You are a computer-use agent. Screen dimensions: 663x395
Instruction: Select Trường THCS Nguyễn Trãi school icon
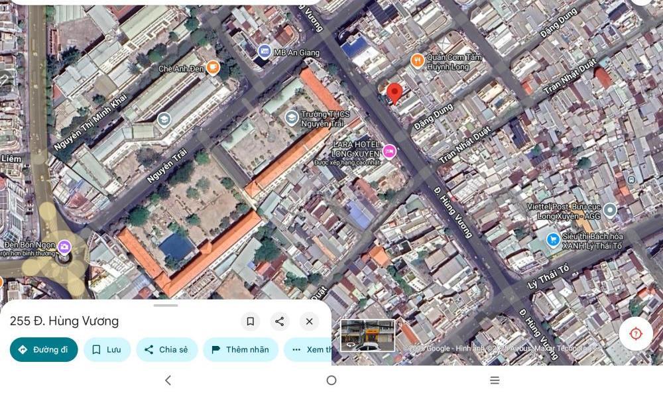[291, 118]
